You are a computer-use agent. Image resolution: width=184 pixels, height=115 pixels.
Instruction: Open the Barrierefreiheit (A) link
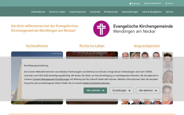click(x=154, y=3)
